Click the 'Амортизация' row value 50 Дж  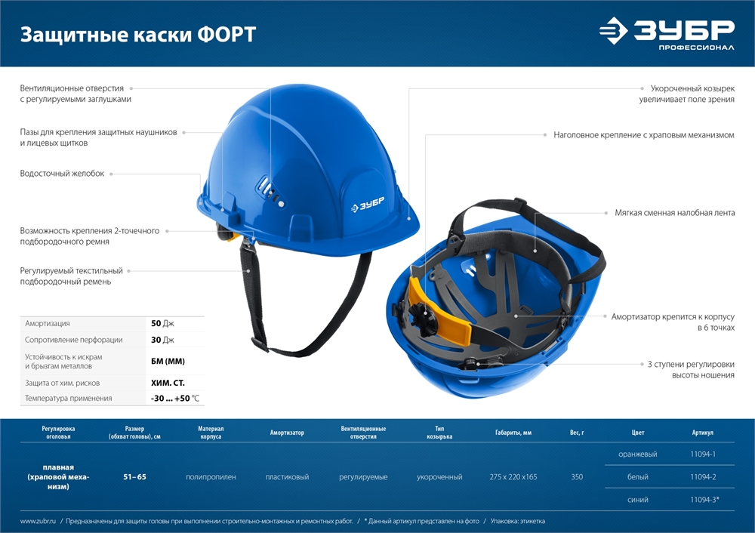162,323
